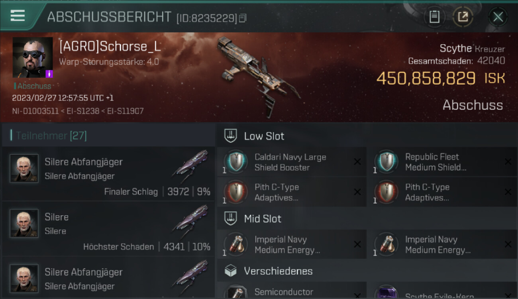Tap first Pith C-Type Adaptives icon
This screenshot has width=518, height=299.
(236, 192)
